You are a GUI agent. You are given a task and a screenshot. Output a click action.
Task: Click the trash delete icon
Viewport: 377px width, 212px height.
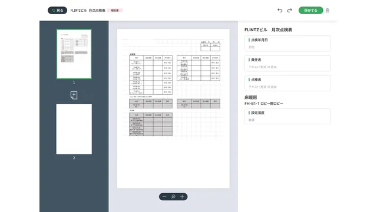point(328,11)
